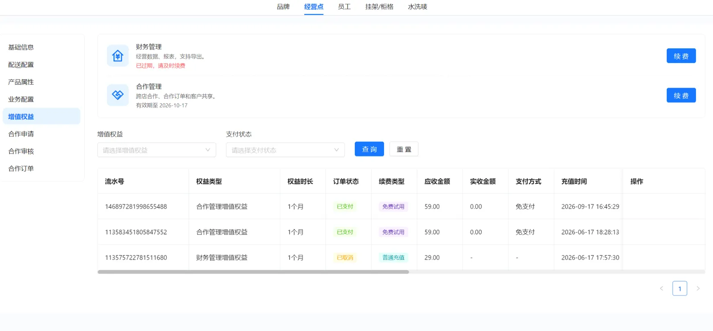Open 合作申请 in the sidebar
The width and height of the screenshot is (713, 331).
pyautogui.click(x=41, y=134)
